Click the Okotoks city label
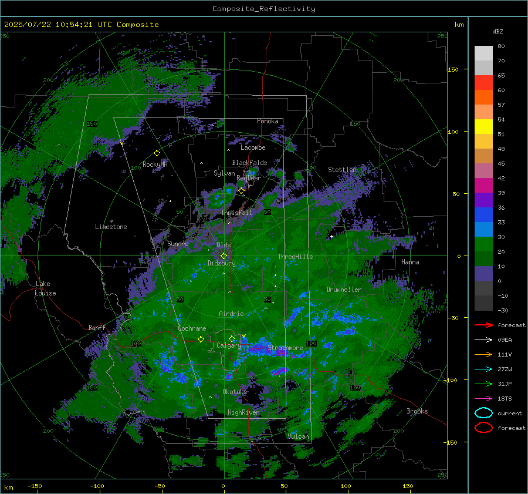This screenshot has width=528, height=494. [235, 392]
